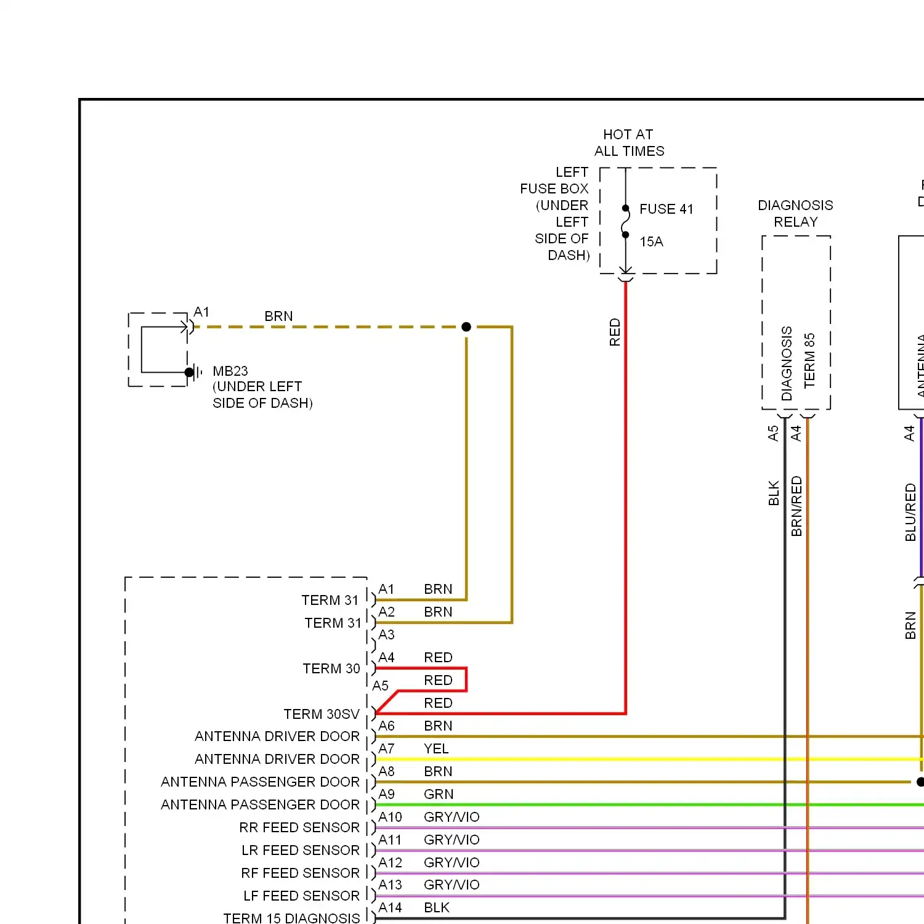
Task: Click pin label A13 on the module
Action: pos(390,885)
